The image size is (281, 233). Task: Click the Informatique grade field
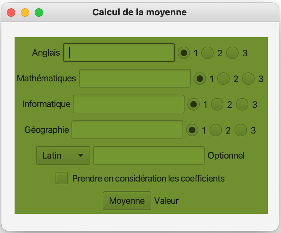tap(129, 104)
